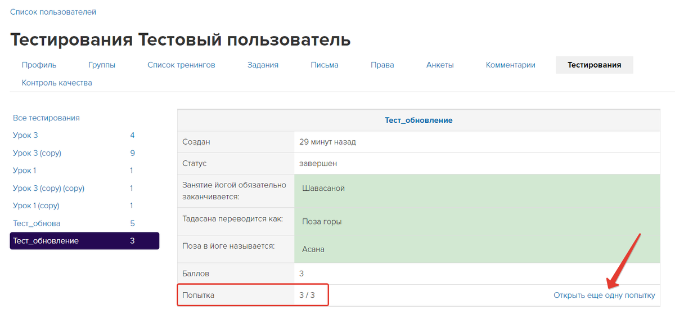The width and height of the screenshot is (675, 318).
Task: Switch to the Группы tab
Action: 102,65
